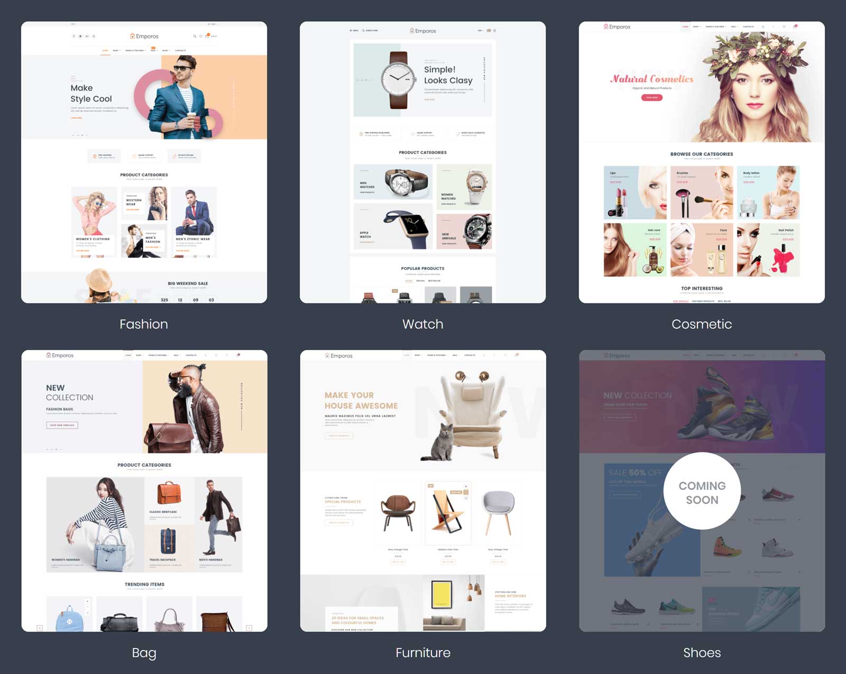Click the wishlist heart in the Cosmetic preview header
This screenshot has width=846, height=674.
point(784,26)
